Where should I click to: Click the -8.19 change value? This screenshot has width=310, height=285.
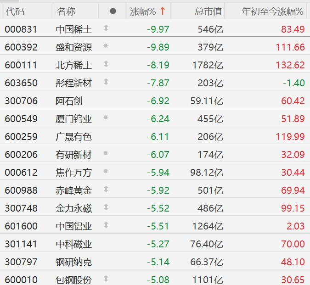tap(158, 65)
